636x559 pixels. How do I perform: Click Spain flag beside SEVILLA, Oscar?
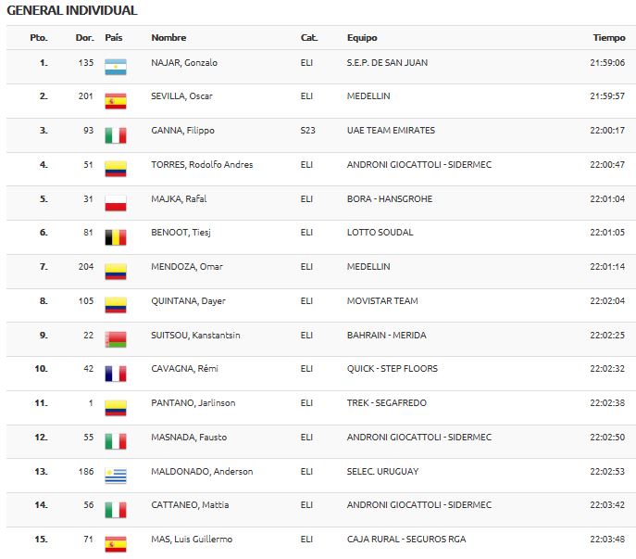click(x=116, y=101)
